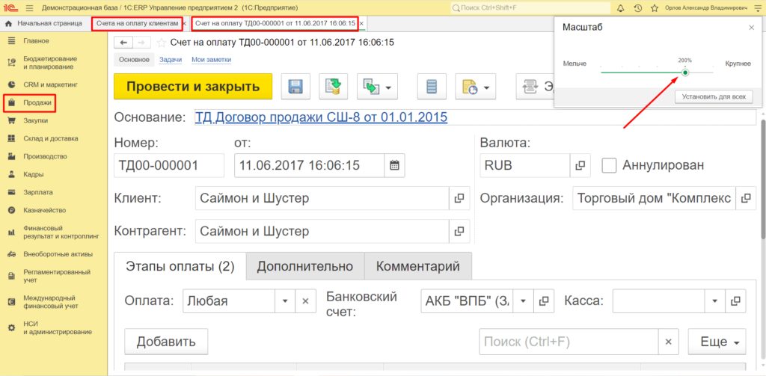Open the Еще dropdown menu
This screenshot has width=766, height=376.
click(717, 342)
